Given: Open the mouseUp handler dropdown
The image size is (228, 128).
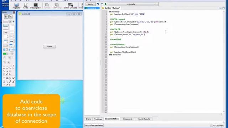Looking at the screenshot, I should tap(133, 4).
